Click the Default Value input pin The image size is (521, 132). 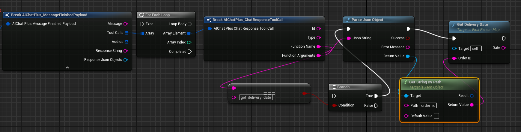(x=406, y=116)
